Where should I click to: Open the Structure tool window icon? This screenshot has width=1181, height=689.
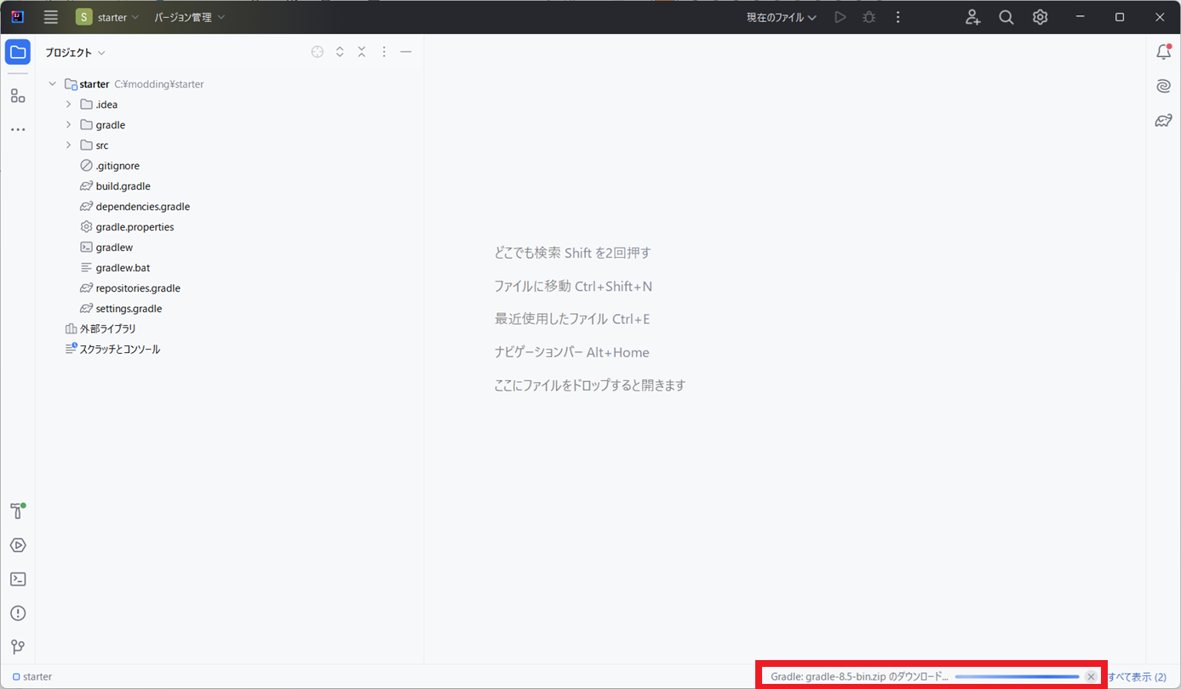[x=18, y=95]
